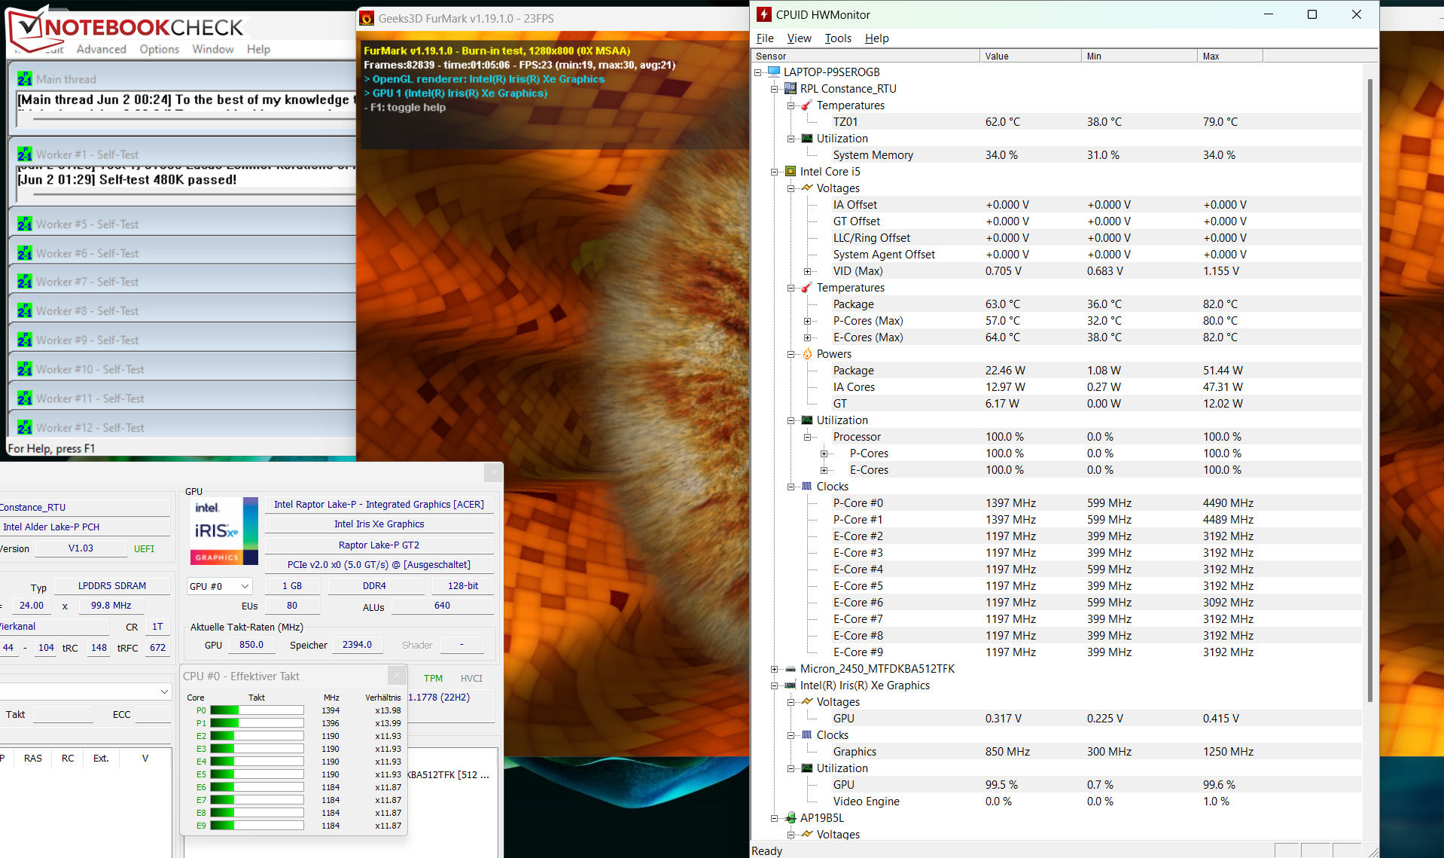Expand the VID (Max) voltage row
This screenshot has width=1444, height=858.
808,271
